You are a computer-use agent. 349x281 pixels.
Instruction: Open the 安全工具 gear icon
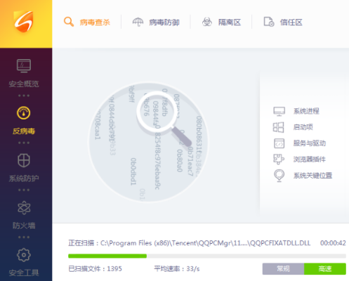24,255
